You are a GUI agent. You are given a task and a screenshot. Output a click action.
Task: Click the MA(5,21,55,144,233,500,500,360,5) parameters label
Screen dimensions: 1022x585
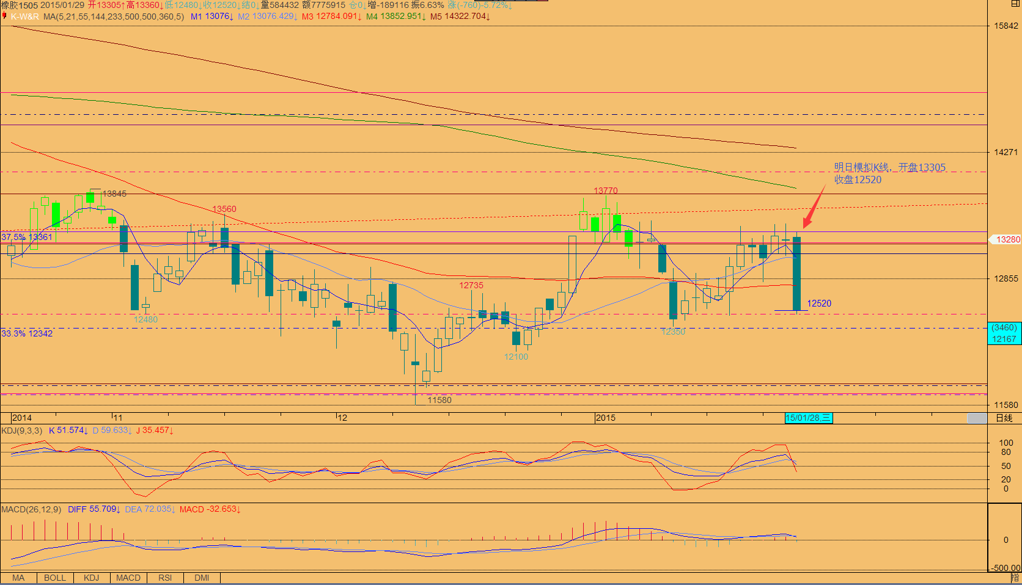pyautogui.click(x=114, y=16)
